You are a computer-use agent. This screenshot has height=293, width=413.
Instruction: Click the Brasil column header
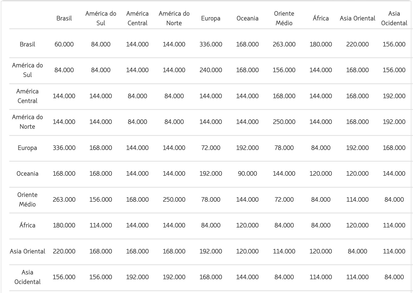click(x=64, y=18)
